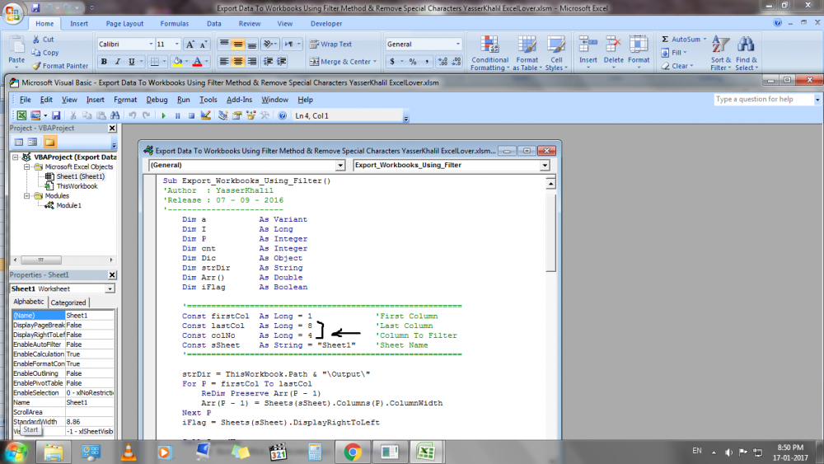Collapse the Microsoft Excel Objects folder
This screenshot has height=464, width=824.
[x=26, y=166]
